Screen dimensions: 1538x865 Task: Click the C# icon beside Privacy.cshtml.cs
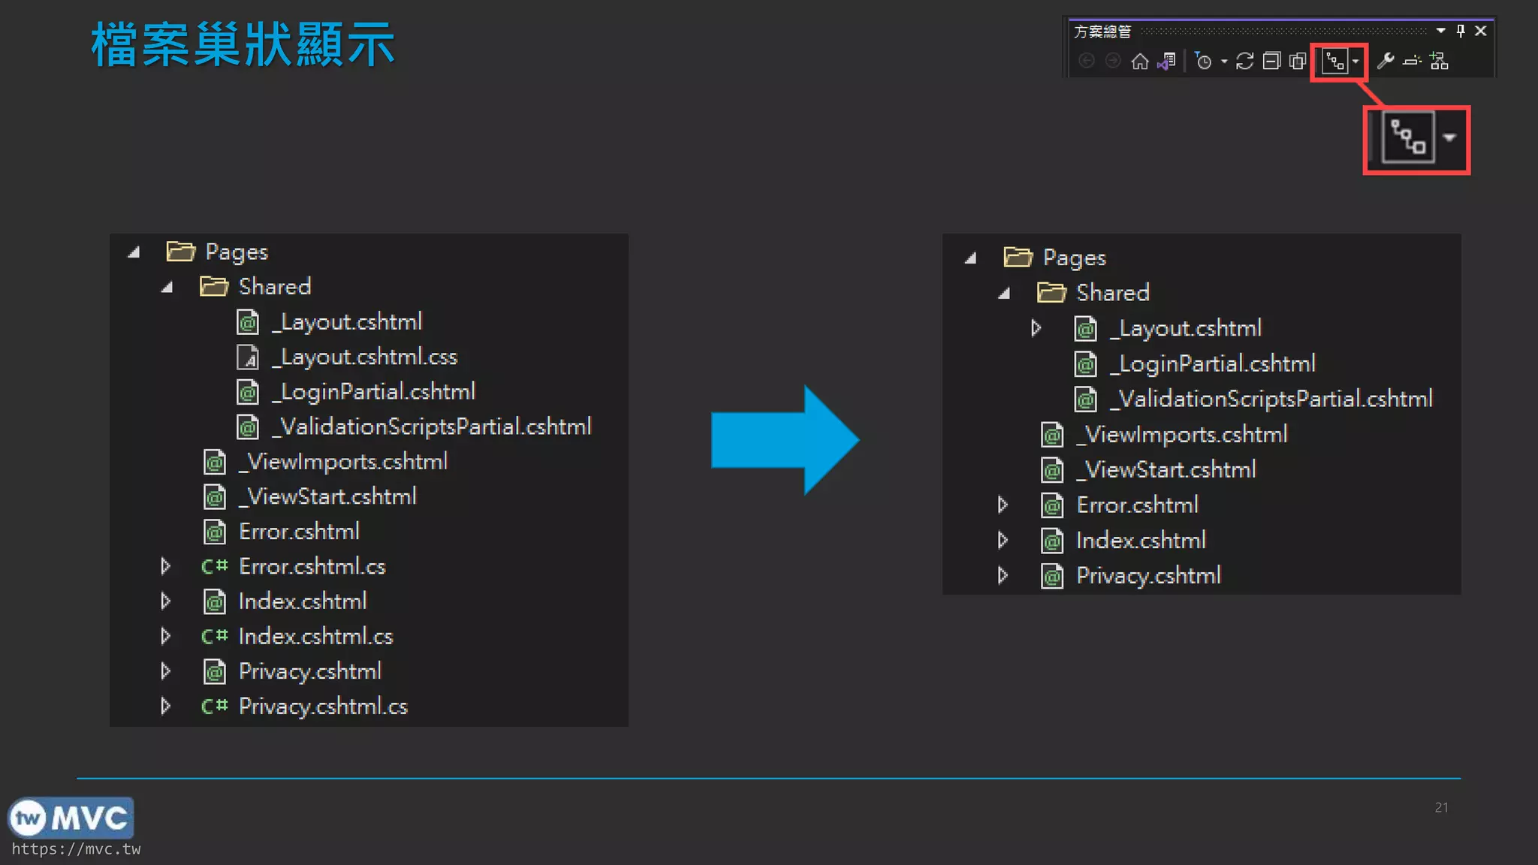pos(214,706)
